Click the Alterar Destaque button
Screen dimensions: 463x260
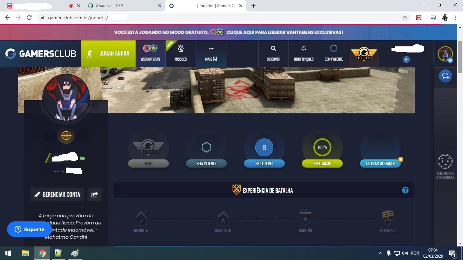click(x=380, y=164)
